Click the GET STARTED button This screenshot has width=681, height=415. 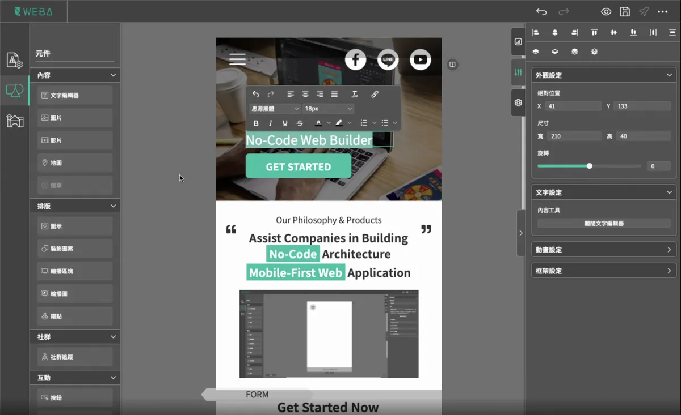coord(298,167)
